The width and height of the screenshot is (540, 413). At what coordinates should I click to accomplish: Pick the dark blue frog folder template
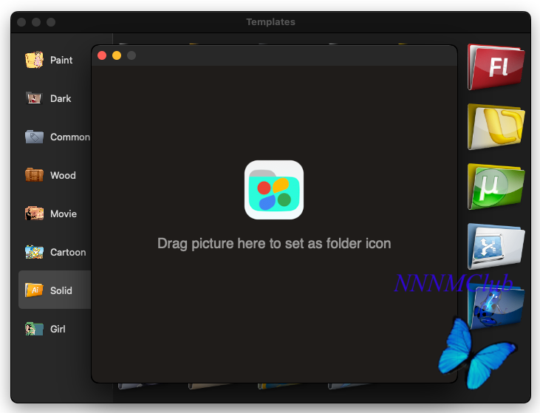tap(496, 307)
